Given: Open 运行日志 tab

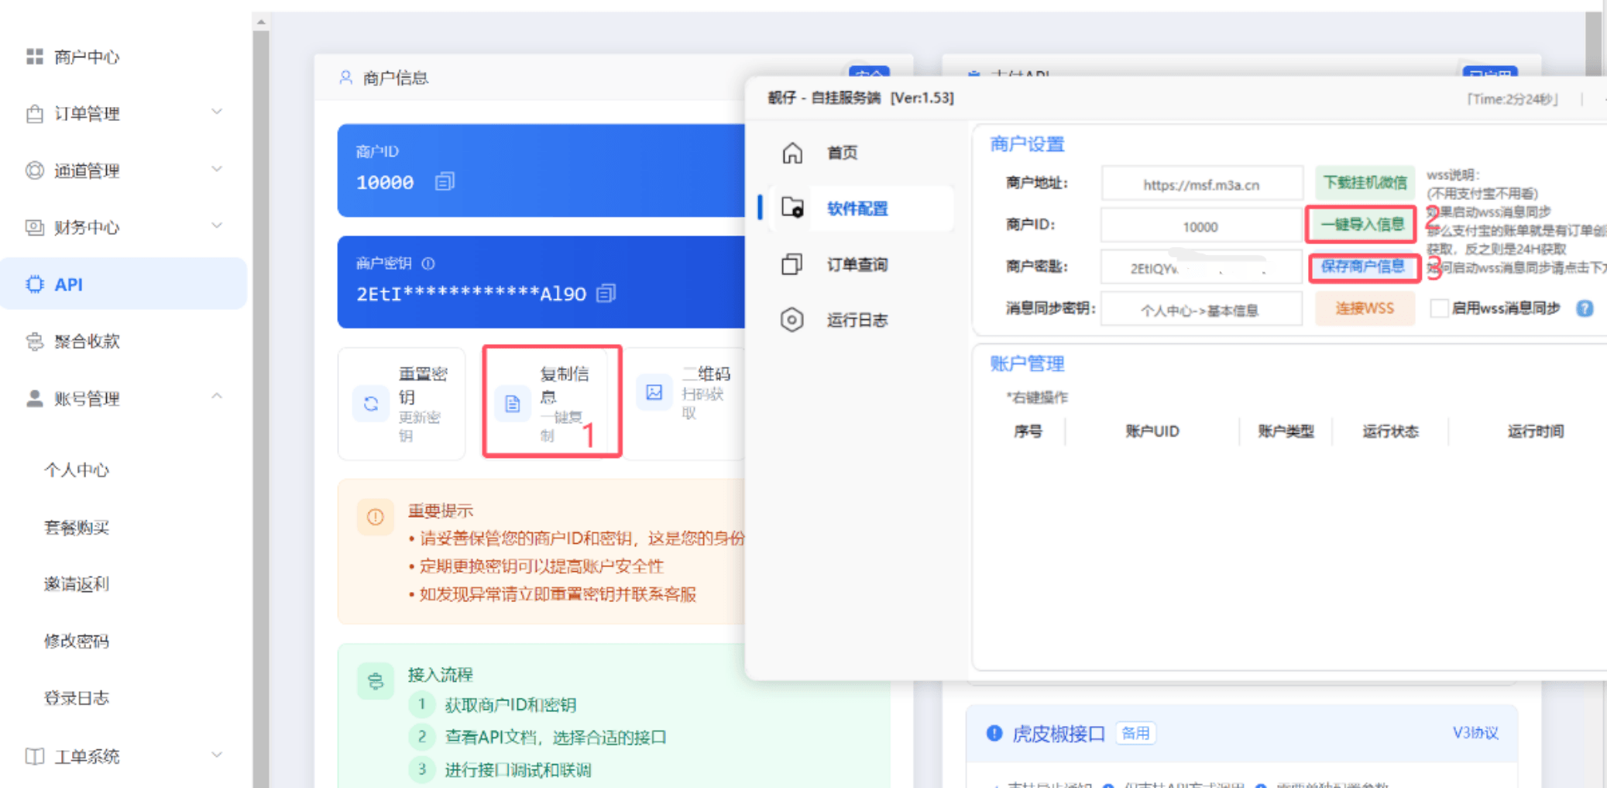Looking at the screenshot, I should point(856,320).
